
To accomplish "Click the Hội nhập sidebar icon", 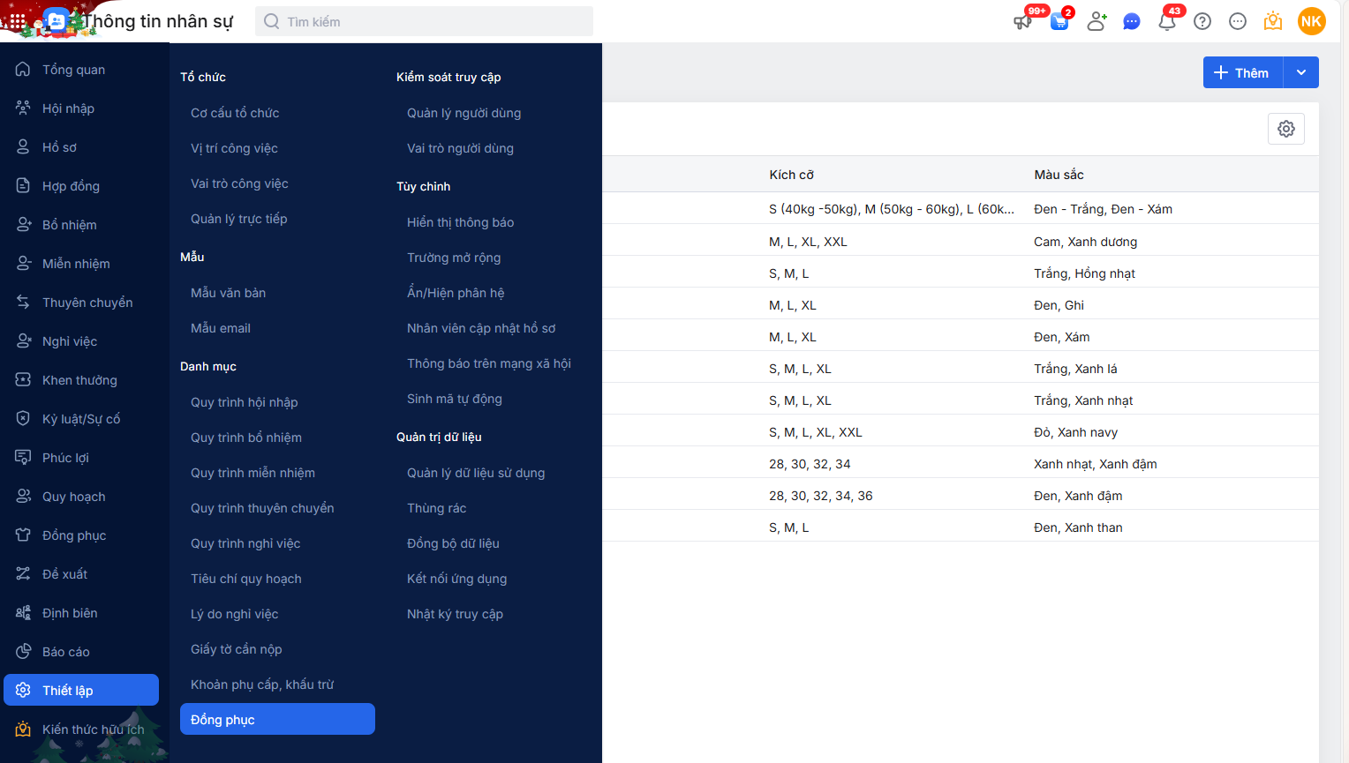I will [24, 108].
